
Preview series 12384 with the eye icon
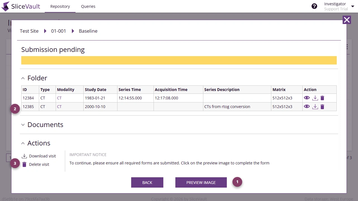point(307,98)
